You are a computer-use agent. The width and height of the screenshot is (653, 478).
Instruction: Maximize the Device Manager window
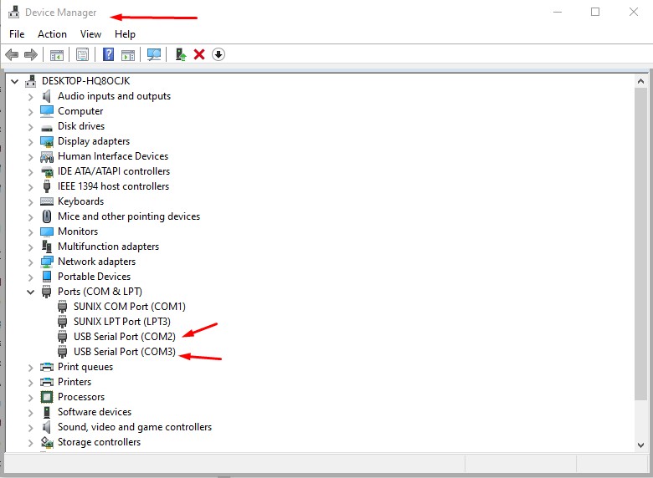point(595,12)
